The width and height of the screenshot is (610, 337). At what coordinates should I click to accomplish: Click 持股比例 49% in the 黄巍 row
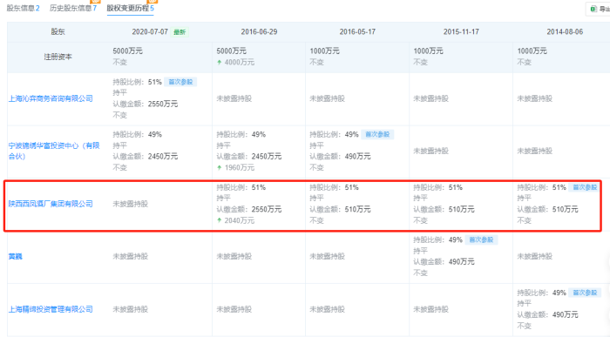pyautogui.click(x=438, y=239)
